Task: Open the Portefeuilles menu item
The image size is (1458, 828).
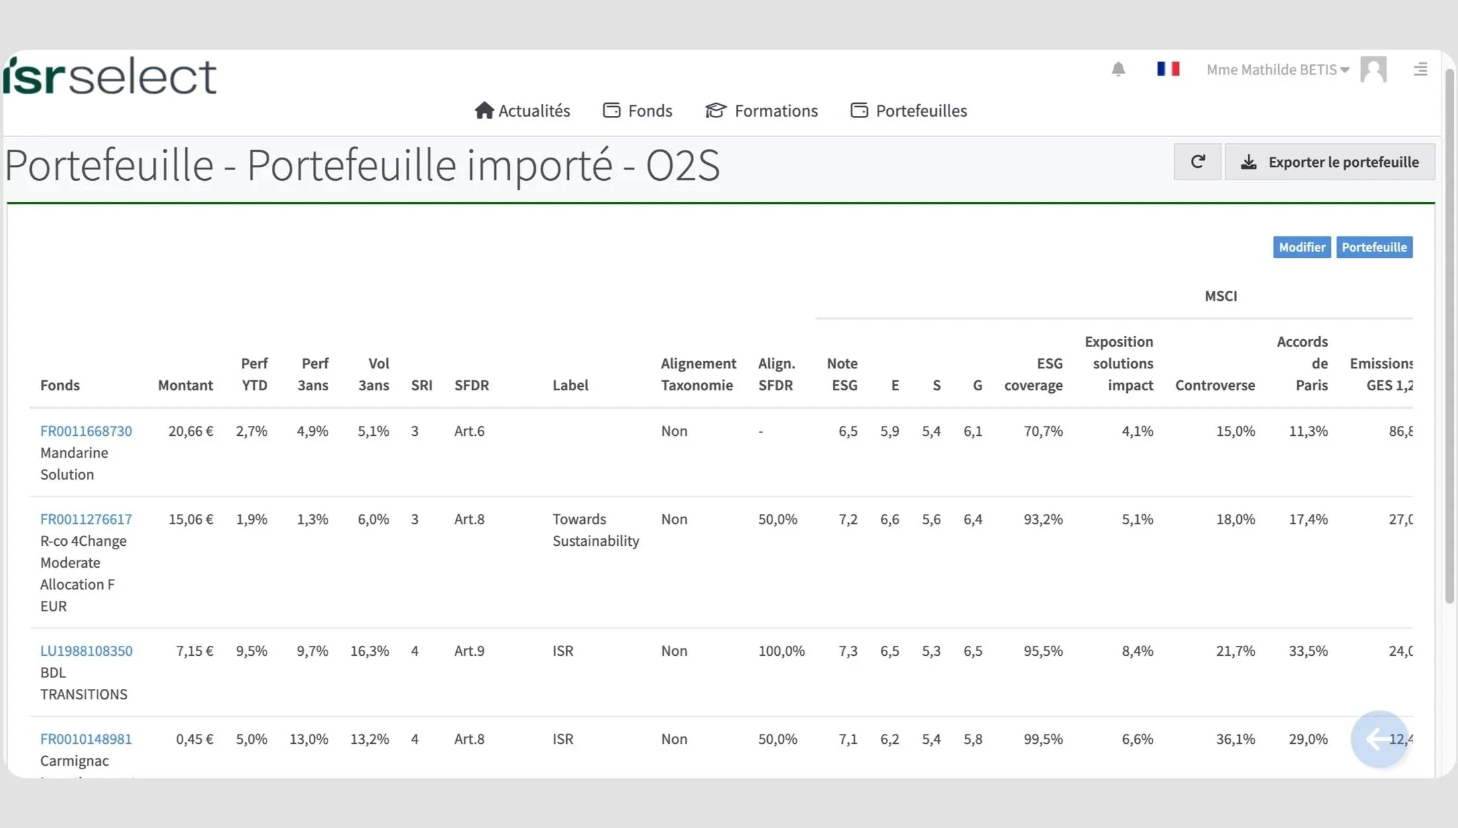Action: [909, 111]
